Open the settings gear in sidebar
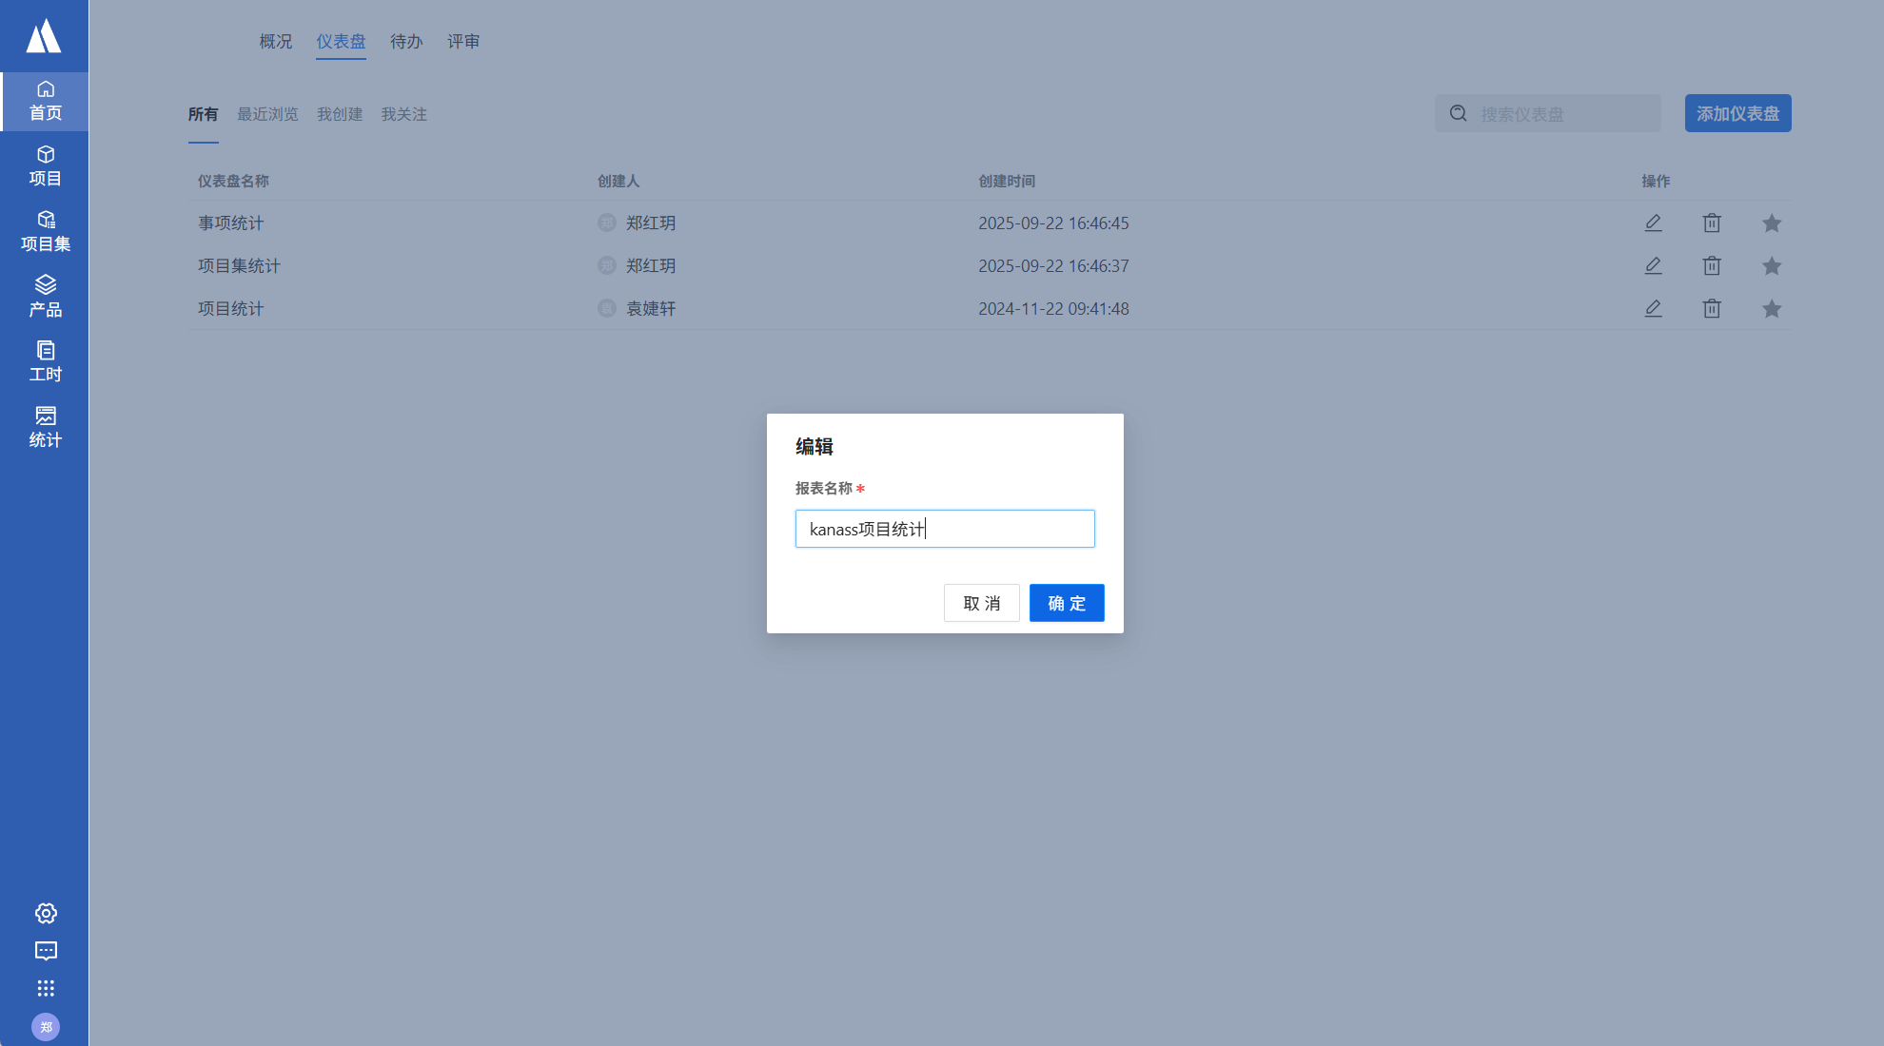The height and width of the screenshot is (1046, 1884). pos(46,913)
